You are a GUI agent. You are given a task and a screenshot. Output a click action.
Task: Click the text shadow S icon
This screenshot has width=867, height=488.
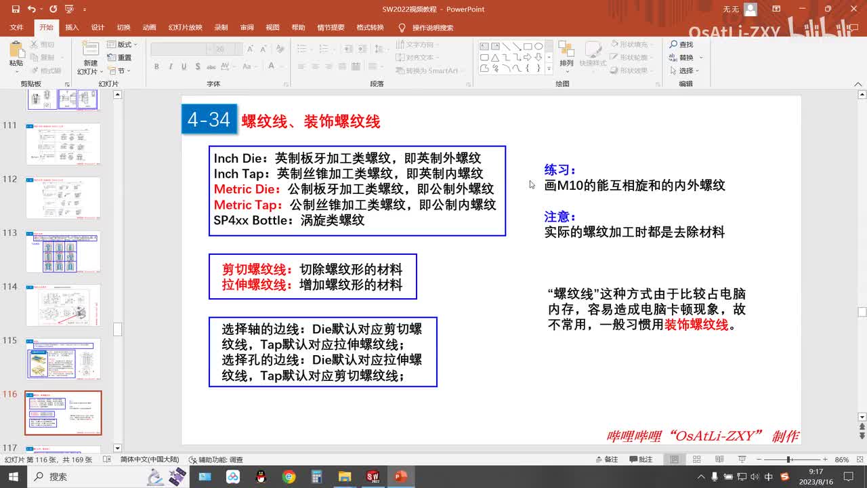point(197,66)
